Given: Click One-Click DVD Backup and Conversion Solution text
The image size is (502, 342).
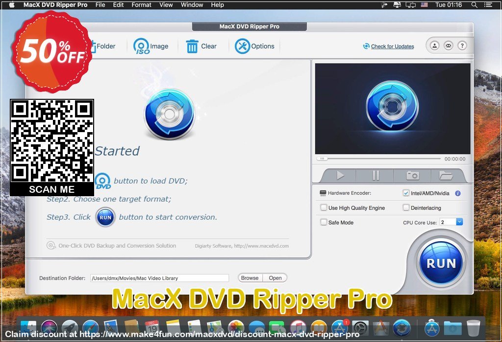Looking at the screenshot, I should [x=117, y=246].
